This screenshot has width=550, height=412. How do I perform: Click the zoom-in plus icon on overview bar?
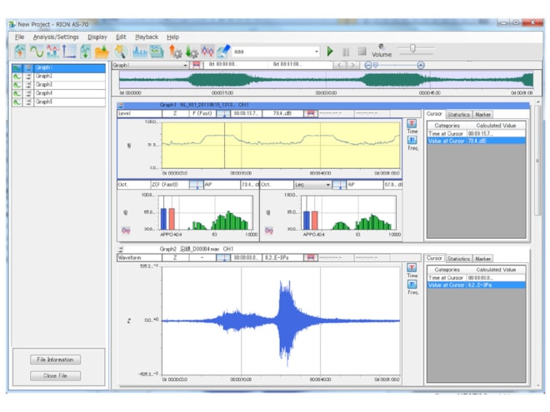coord(420,64)
